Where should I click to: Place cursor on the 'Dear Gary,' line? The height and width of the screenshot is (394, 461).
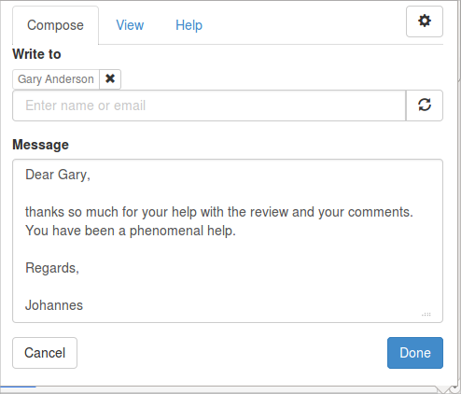pyautogui.click(x=58, y=175)
